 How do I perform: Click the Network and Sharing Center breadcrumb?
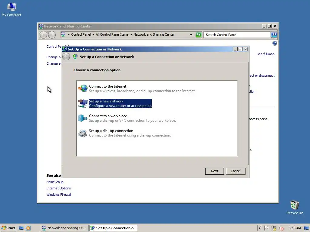coord(154,34)
